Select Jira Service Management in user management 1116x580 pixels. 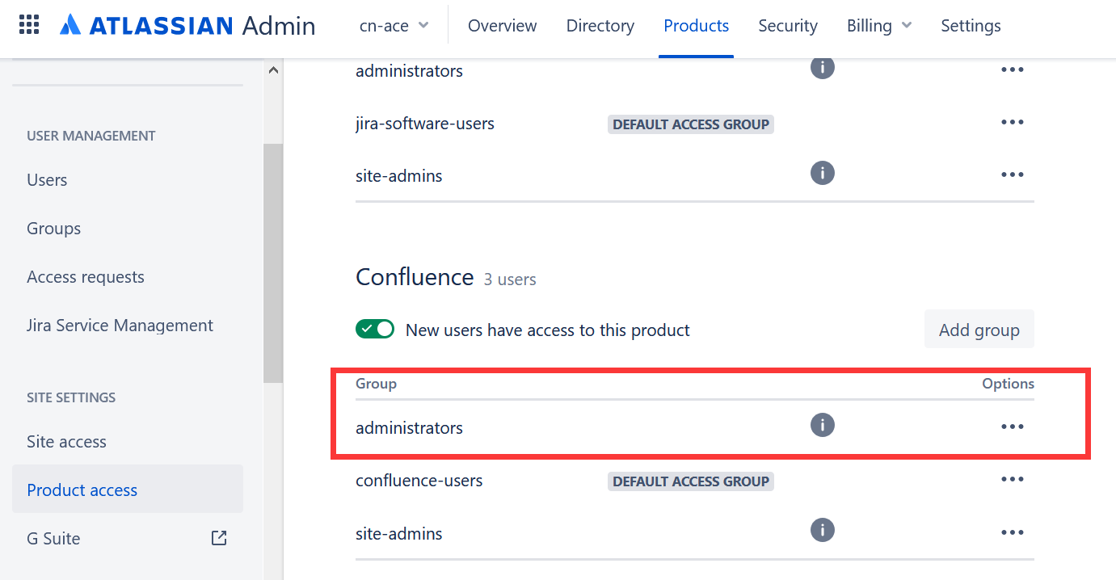coord(120,325)
